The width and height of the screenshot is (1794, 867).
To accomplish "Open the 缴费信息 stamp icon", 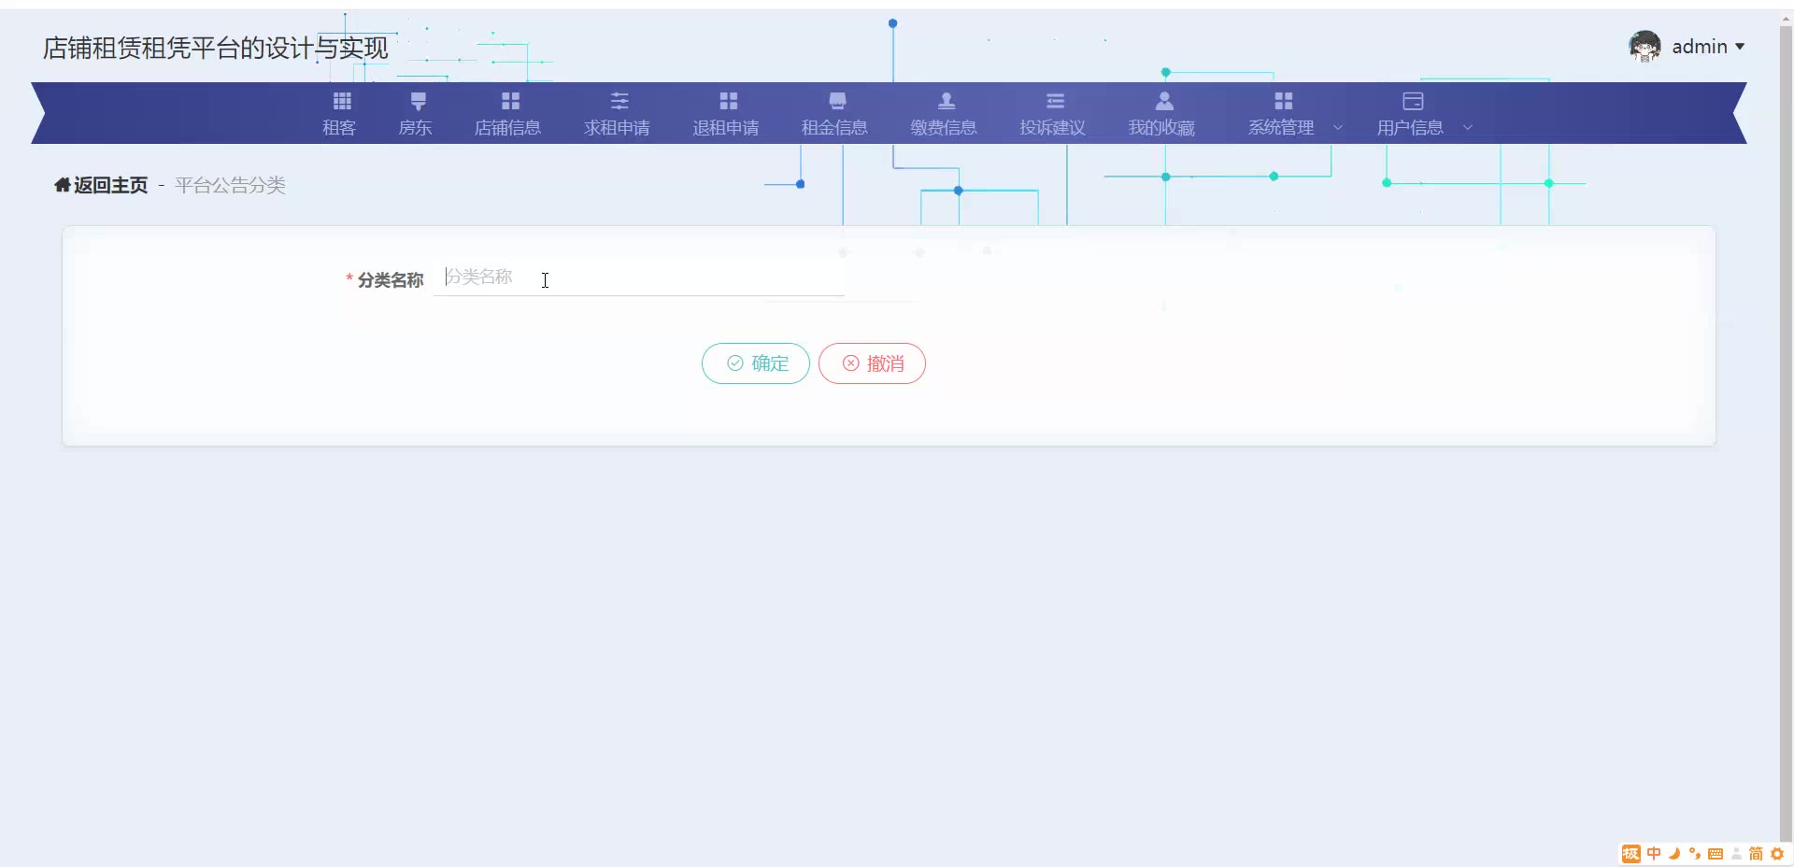I will [x=947, y=101].
